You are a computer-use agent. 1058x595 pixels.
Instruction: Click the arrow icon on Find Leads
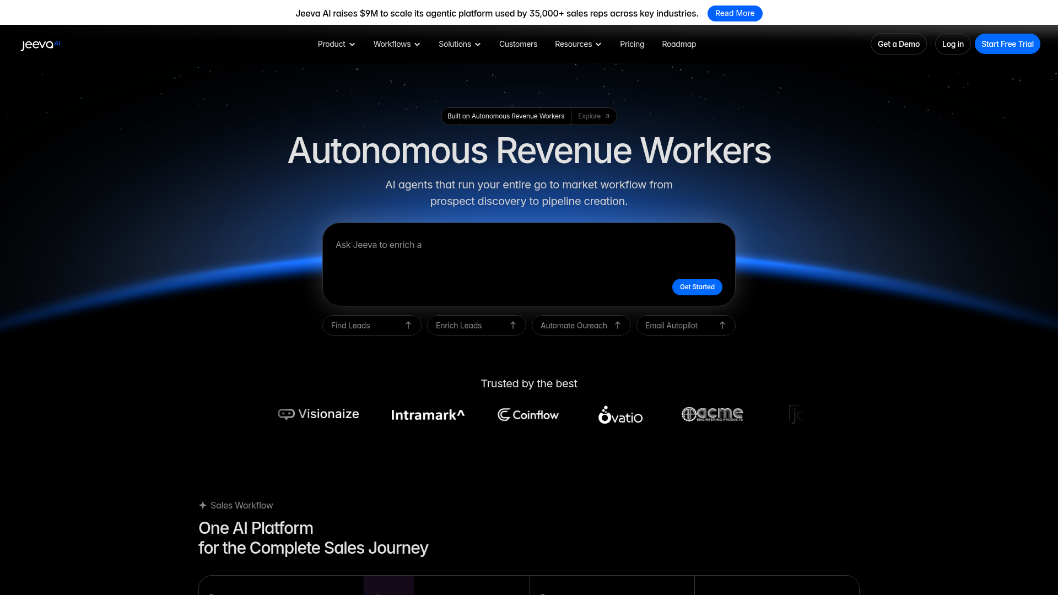pyautogui.click(x=408, y=326)
